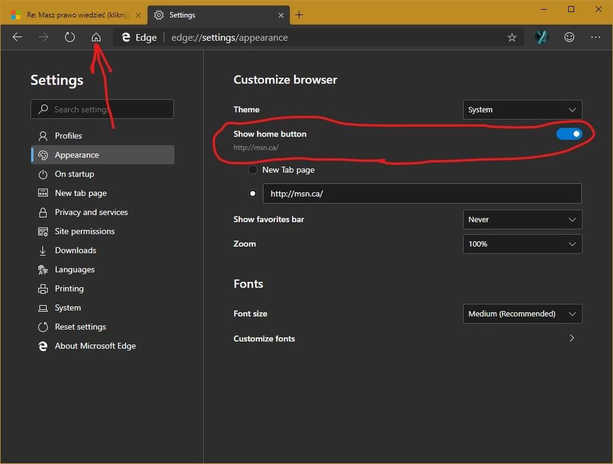
Task: Refresh the page with reload icon
Action: (x=70, y=37)
